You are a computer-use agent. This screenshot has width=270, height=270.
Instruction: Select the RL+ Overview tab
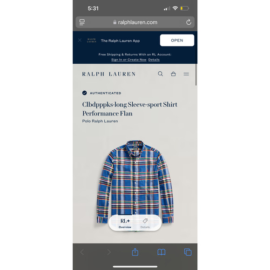(x=125, y=223)
